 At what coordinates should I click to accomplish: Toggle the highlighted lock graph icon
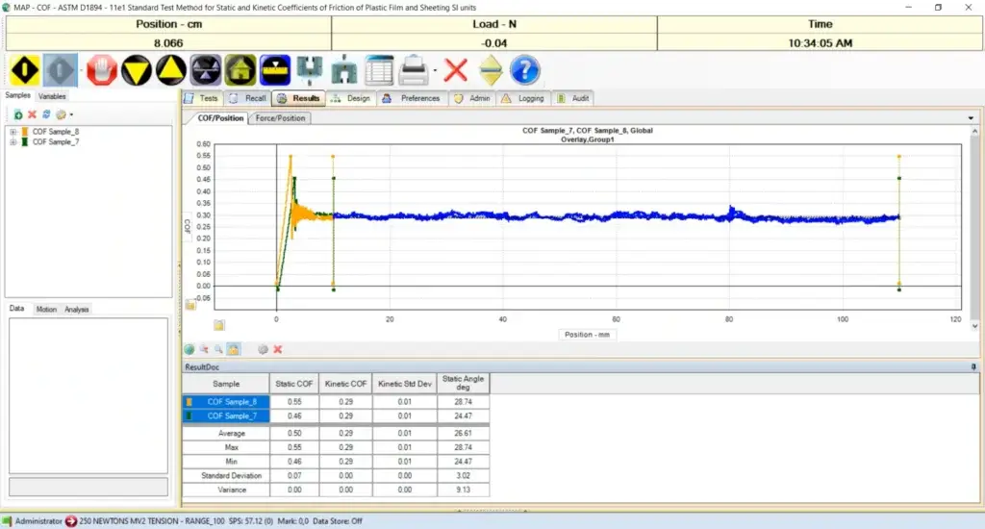tap(233, 349)
